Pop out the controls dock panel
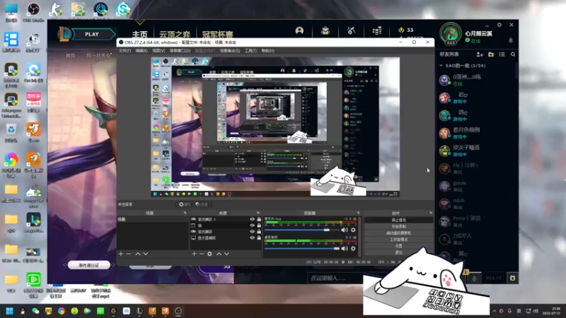The height and width of the screenshot is (318, 566). 431,213
